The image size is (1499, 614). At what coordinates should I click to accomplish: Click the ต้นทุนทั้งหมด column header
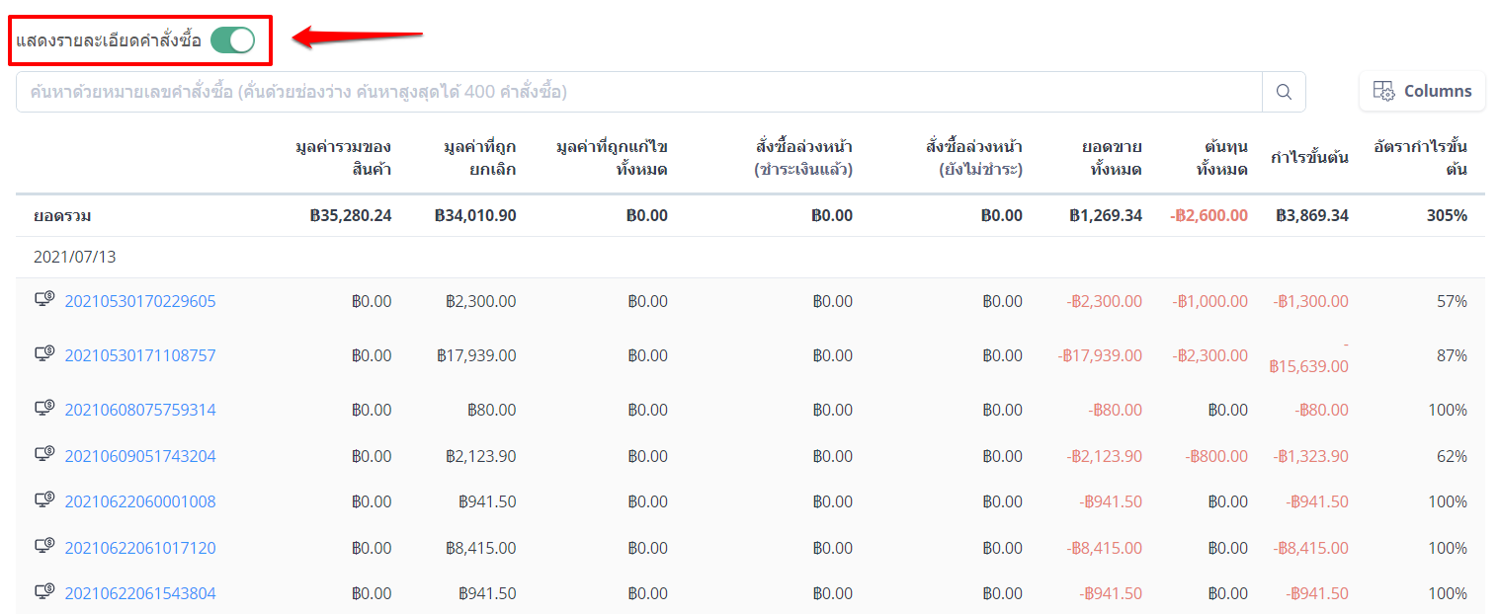pyautogui.click(x=1221, y=158)
